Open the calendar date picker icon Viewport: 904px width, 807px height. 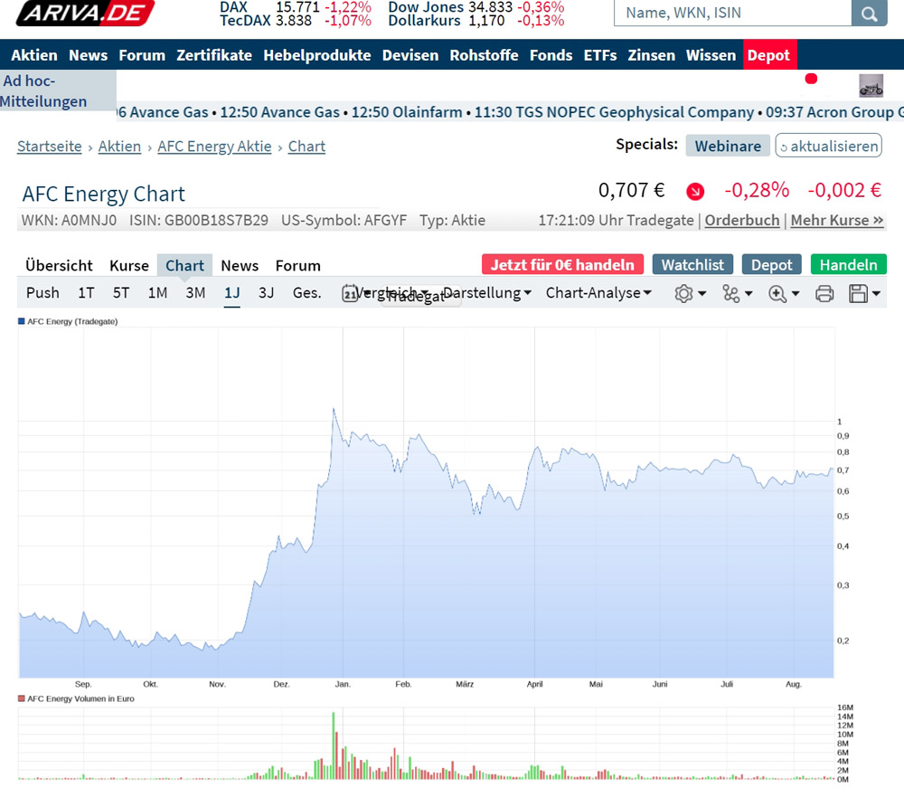tap(349, 294)
